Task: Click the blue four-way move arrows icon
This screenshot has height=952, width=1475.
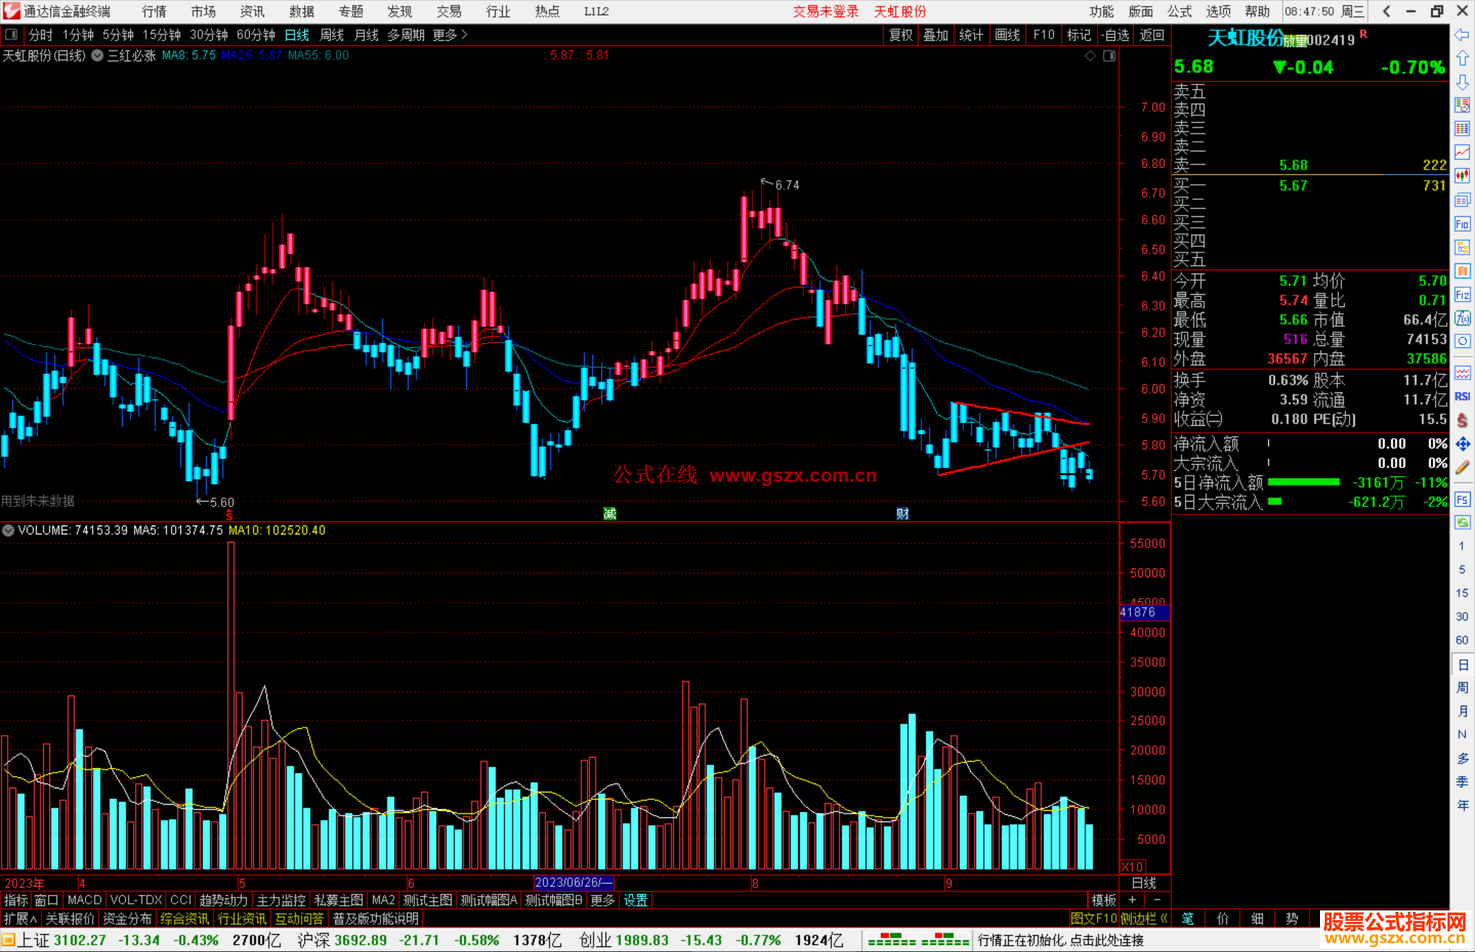Action: [x=1462, y=444]
